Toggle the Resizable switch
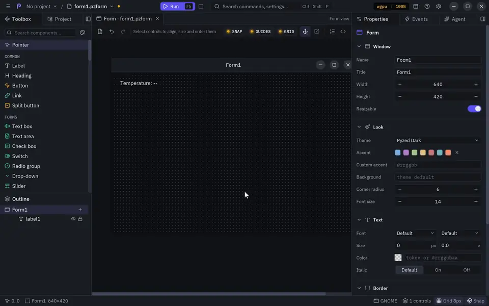Screen dimensions: 489x306 (474, 109)
